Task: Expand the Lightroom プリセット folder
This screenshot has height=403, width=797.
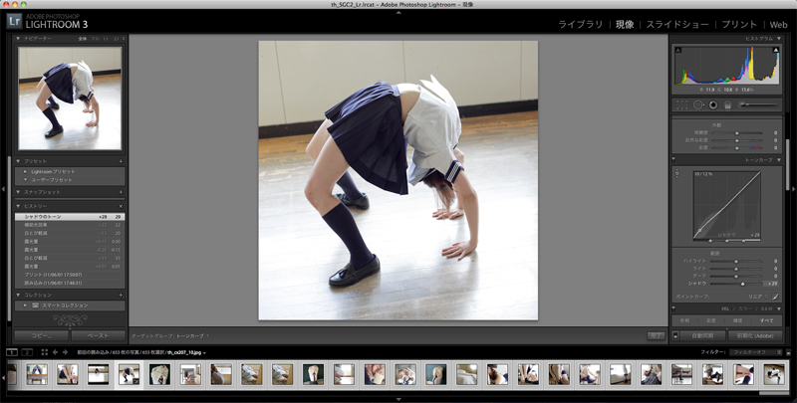Action: click(x=25, y=171)
